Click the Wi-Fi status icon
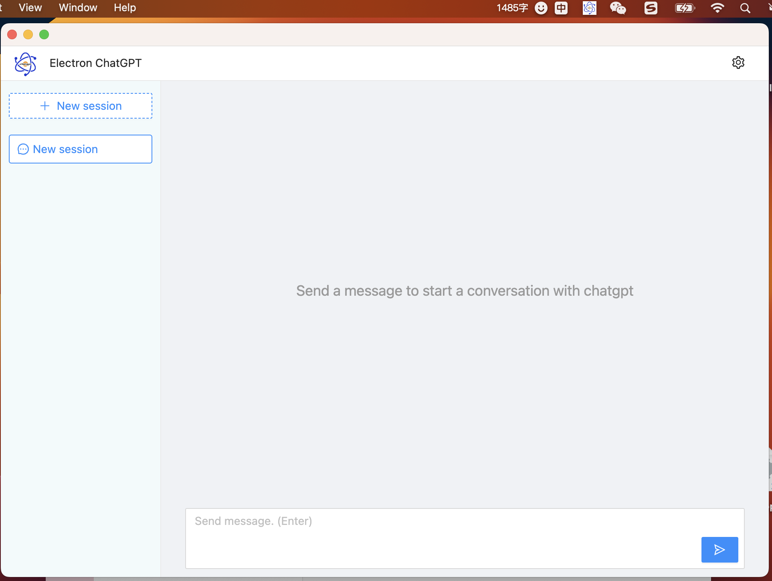The height and width of the screenshot is (581, 772). 717,8
